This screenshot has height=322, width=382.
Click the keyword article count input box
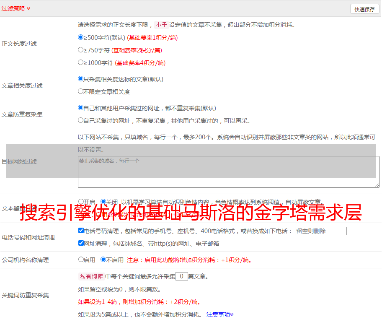tap(181, 276)
